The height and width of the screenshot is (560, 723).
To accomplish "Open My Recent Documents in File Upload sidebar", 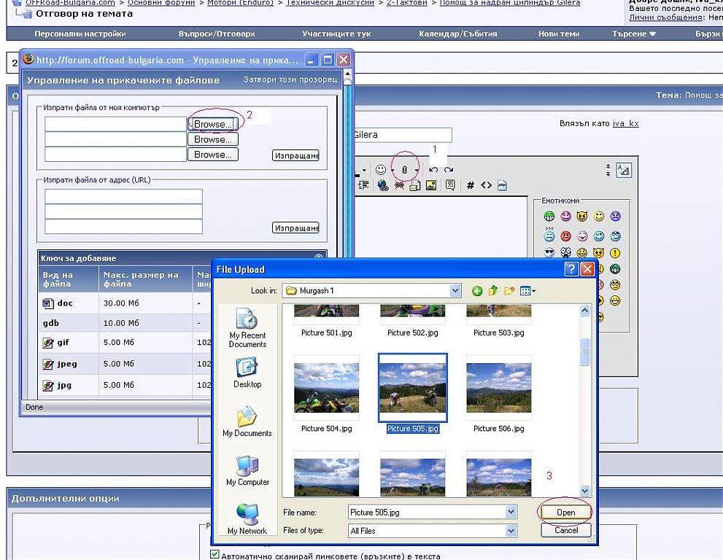I will 247,327.
